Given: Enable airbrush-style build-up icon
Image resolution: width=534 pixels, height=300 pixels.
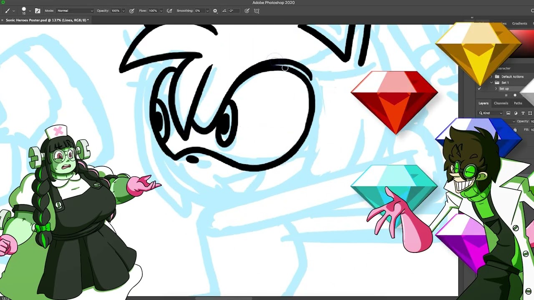Looking at the screenshot, I should [x=169, y=11].
